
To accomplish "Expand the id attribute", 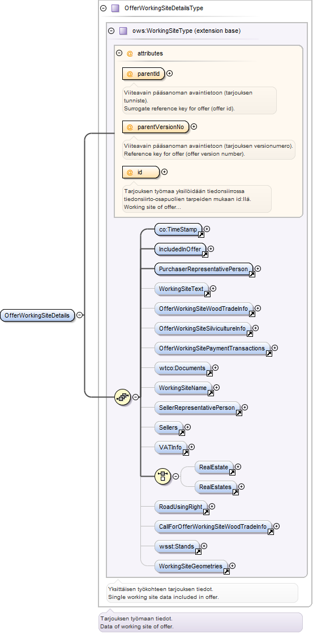I will [164, 172].
